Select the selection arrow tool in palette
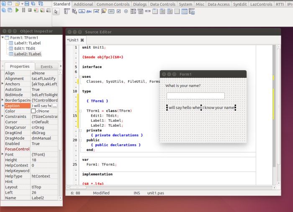 point(57,11)
